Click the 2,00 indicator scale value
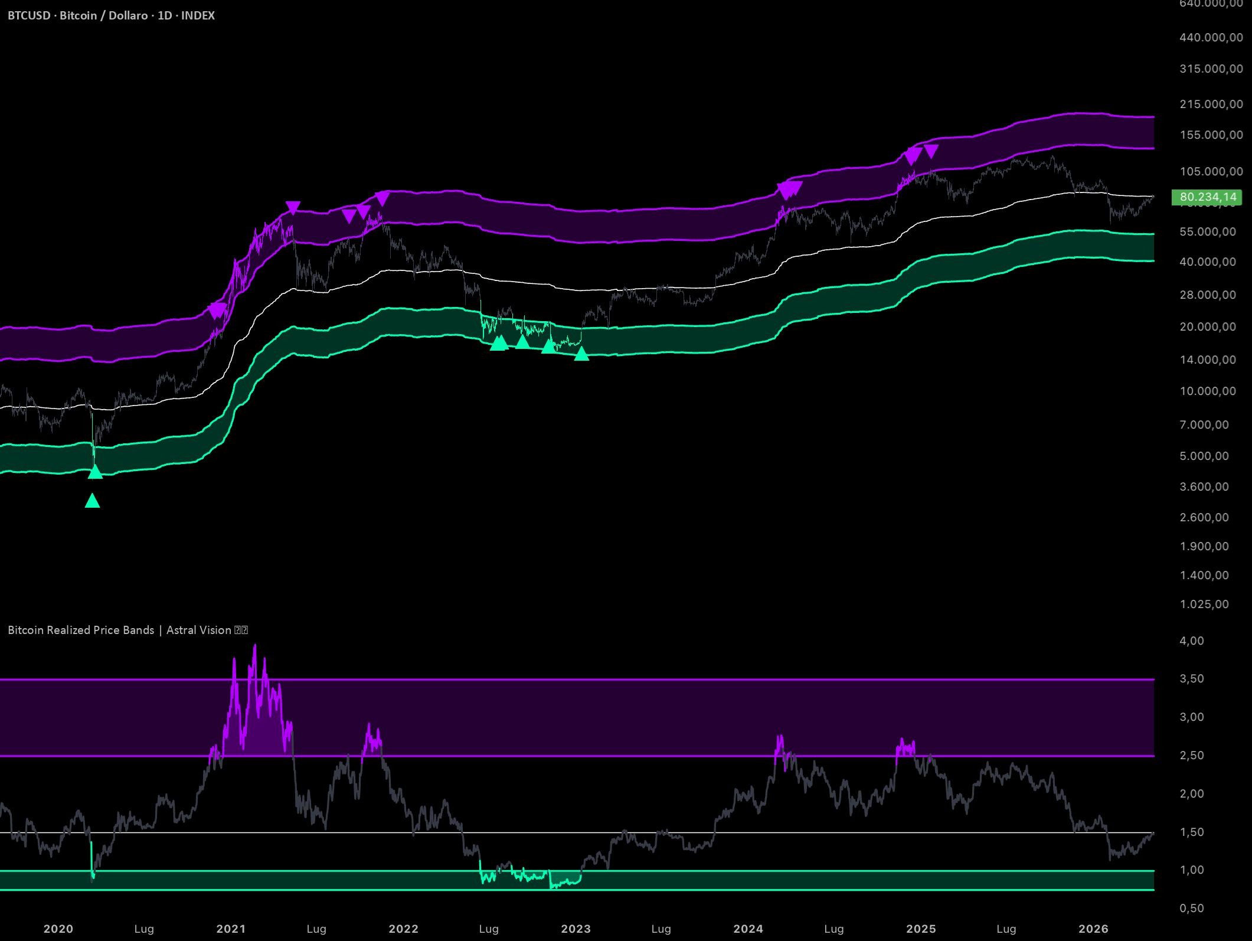 point(1192,793)
